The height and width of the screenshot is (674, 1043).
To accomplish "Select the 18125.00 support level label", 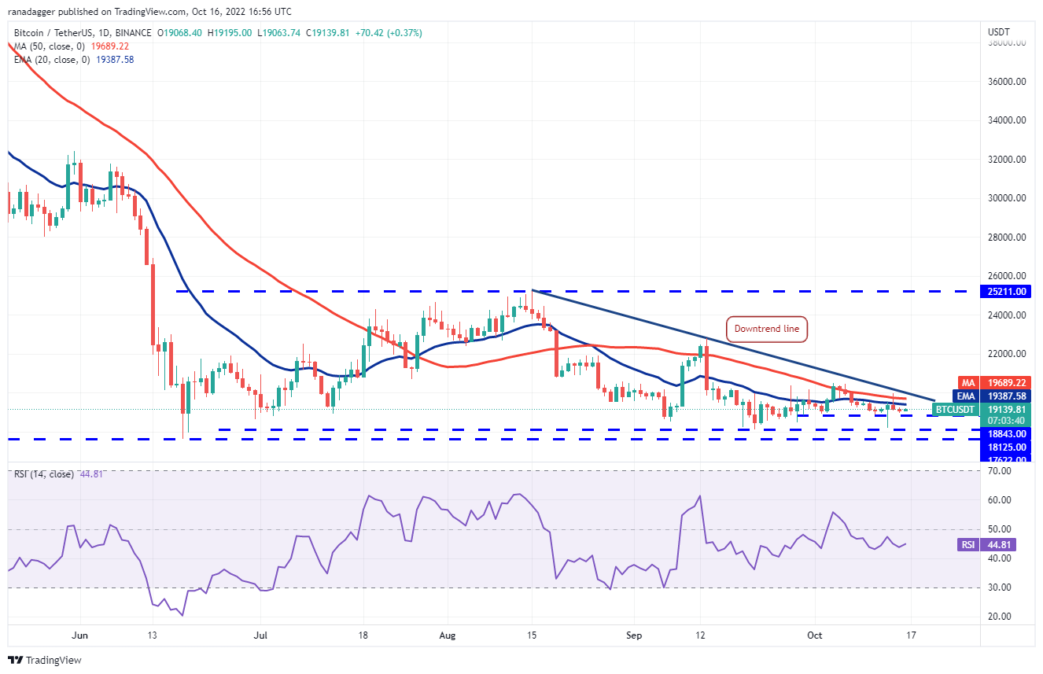I will tap(1006, 447).
